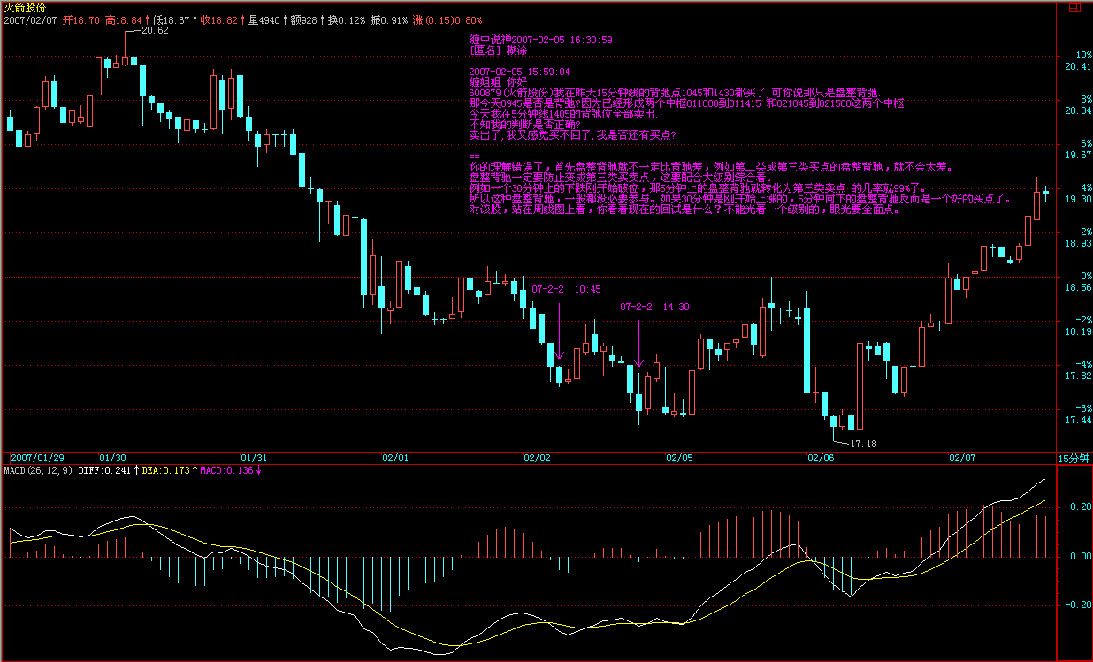Click the 火箭股份 stock name title
Viewport: 1093px width, 662px height.
24,7
